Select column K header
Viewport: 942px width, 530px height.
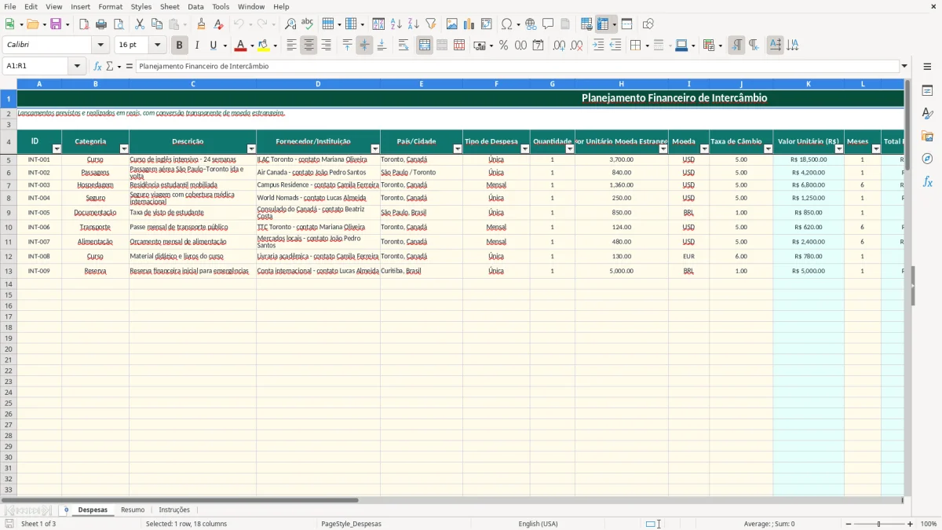(x=809, y=83)
